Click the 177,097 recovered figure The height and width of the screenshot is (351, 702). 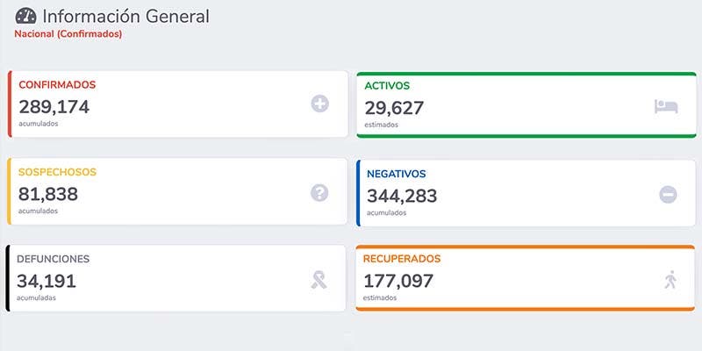398,281
